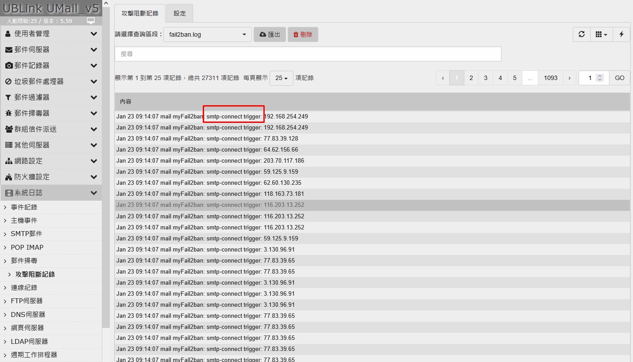Open 使用者管理 user management menu
This screenshot has width=633, height=362.
(51, 34)
